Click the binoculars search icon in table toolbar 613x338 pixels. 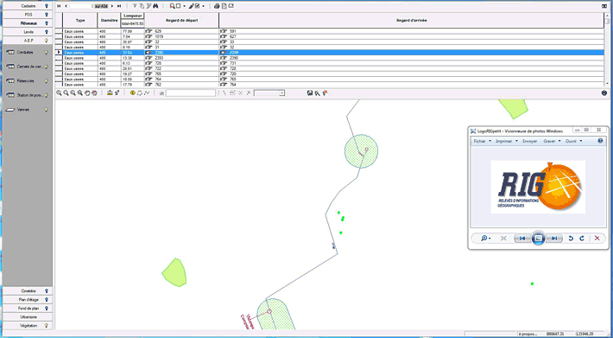click(155, 6)
